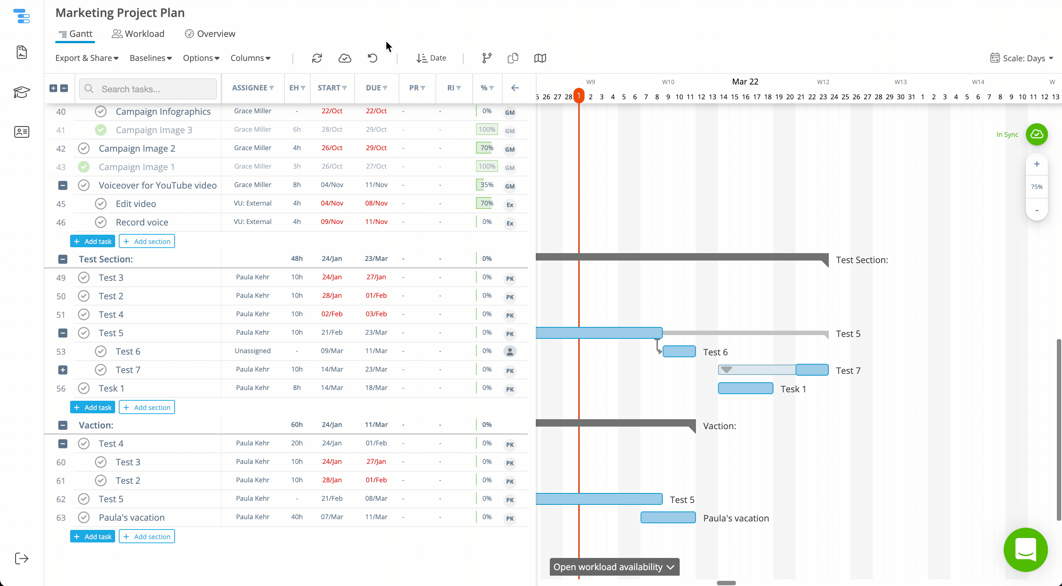Expand subtasks under Test 7
The width and height of the screenshot is (1062, 586).
(x=63, y=369)
